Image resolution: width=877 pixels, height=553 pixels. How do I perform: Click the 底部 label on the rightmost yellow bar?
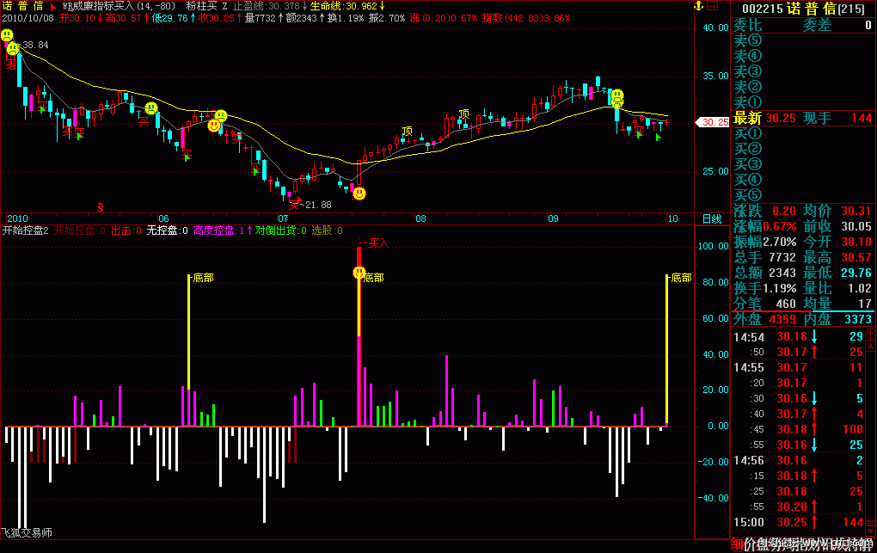click(x=681, y=278)
